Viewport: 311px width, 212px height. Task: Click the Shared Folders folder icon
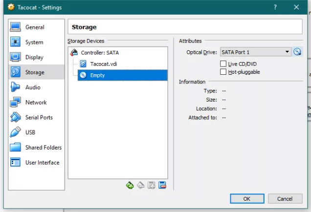click(x=15, y=148)
